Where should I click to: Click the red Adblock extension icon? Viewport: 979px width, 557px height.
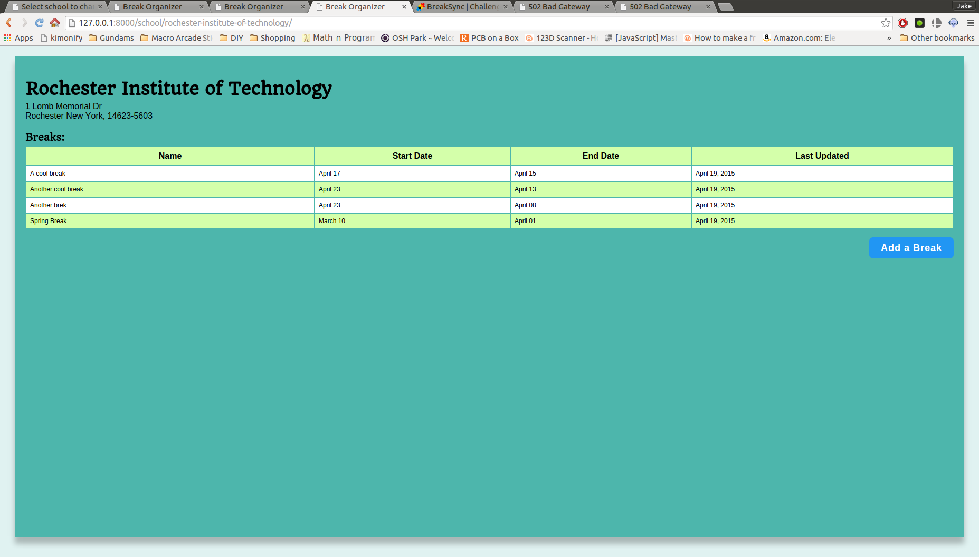point(903,23)
